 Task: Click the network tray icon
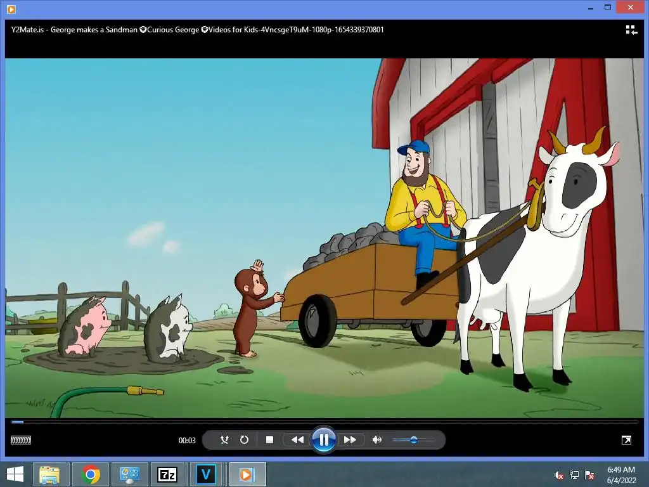574,475
